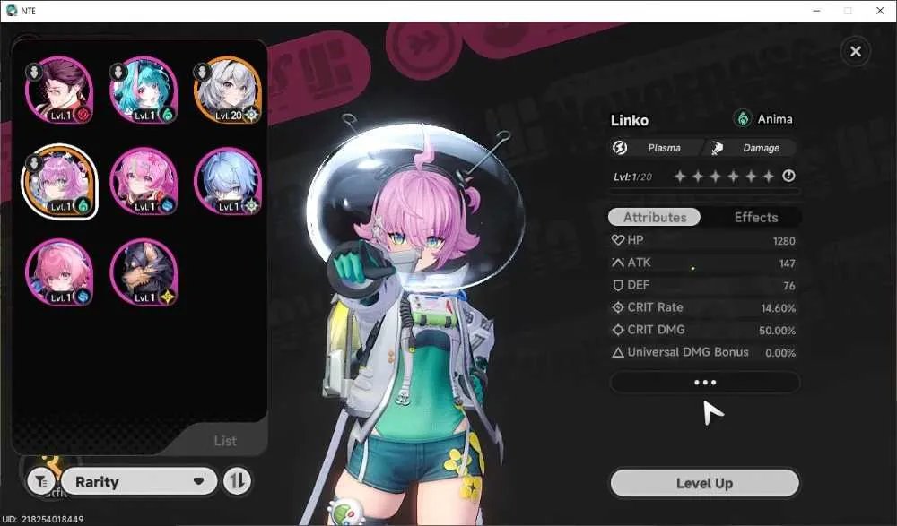This screenshot has height=526, width=897.
Task: Open the filter icon beside Rarity
Action: coord(41,481)
